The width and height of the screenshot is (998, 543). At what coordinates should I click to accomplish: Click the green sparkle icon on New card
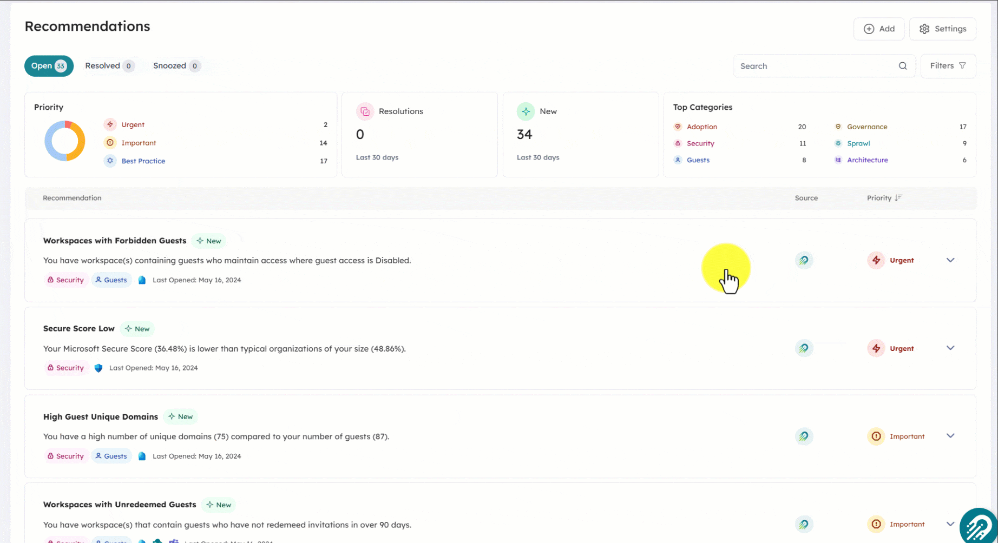[x=526, y=111]
